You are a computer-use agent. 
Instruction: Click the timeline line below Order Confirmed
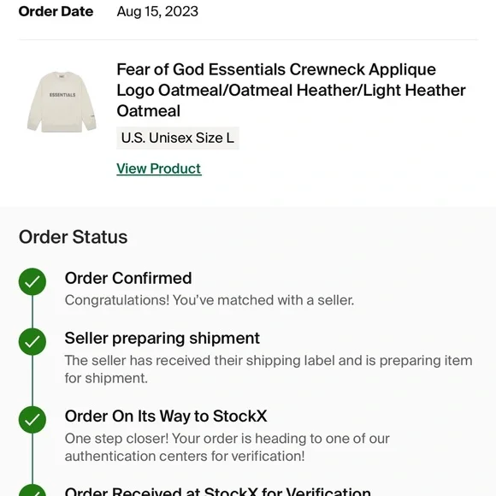(x=32, y=311)
